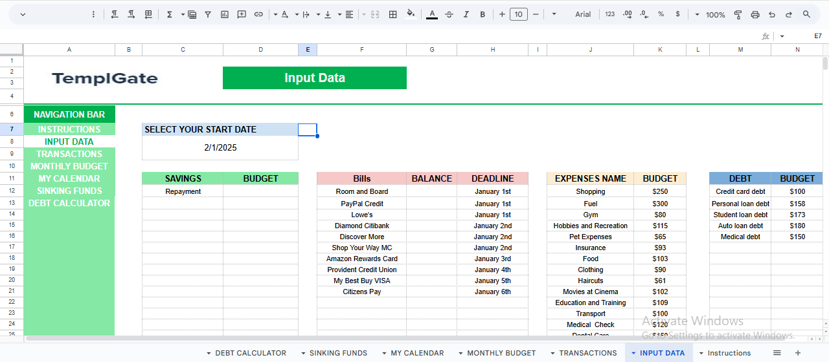Collapse the menus with the chevron

[23, 14]
